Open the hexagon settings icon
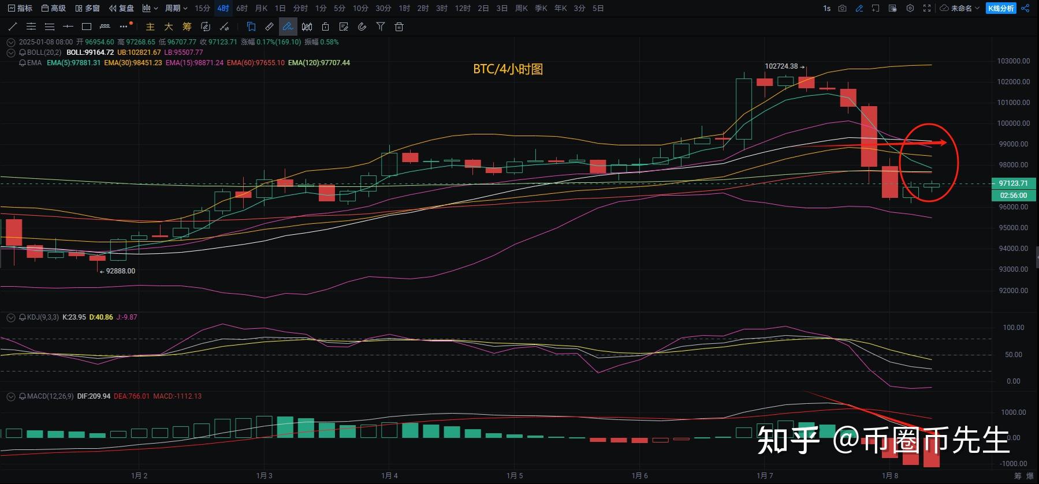 [x=910, y=8]
